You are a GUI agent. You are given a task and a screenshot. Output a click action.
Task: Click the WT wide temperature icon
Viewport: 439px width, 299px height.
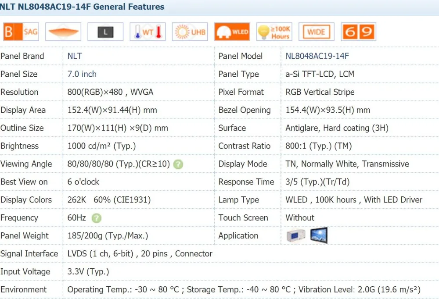[148, 32]
